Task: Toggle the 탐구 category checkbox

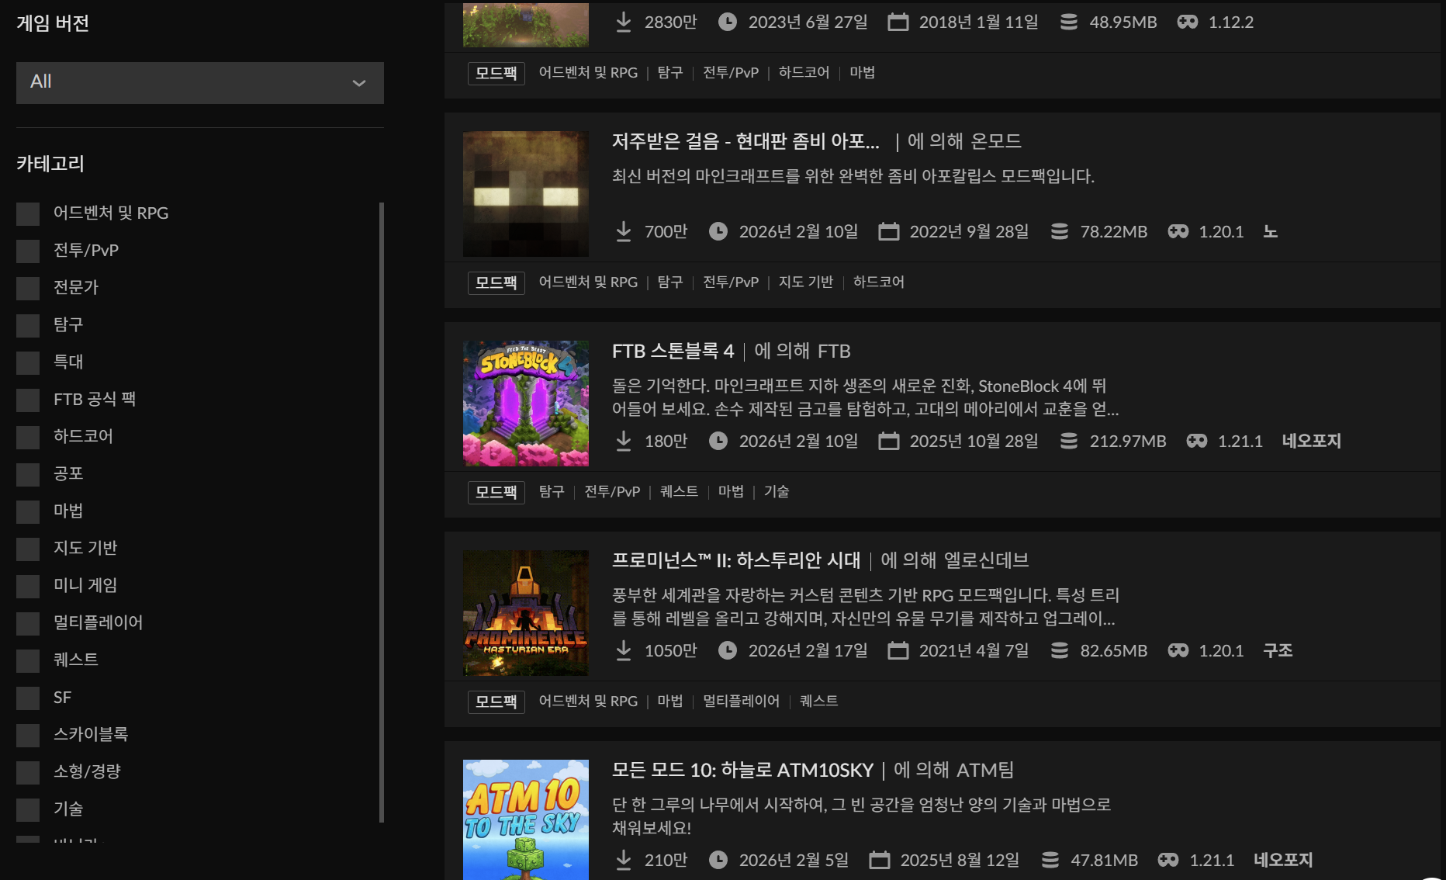Action: point(28,325)
